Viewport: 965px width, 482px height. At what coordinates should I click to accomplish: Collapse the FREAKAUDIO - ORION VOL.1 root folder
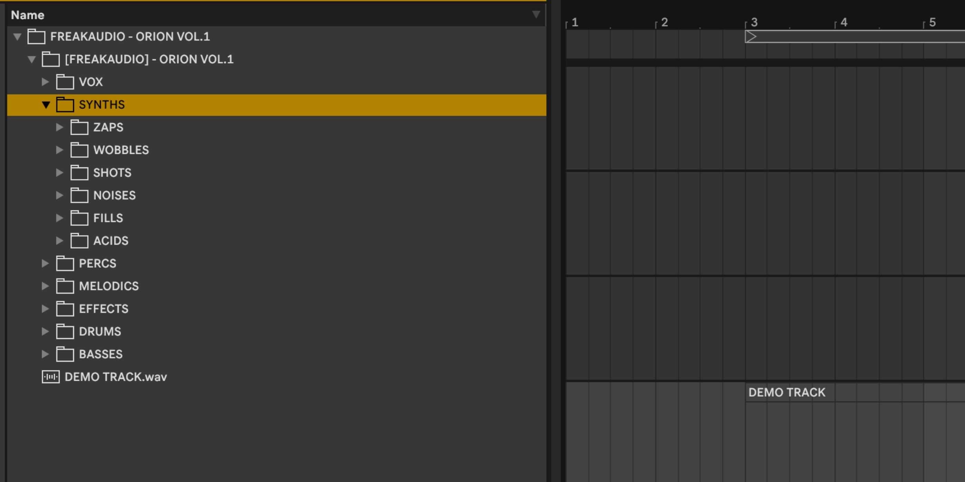pyautogui.click(x=17, y=37)
